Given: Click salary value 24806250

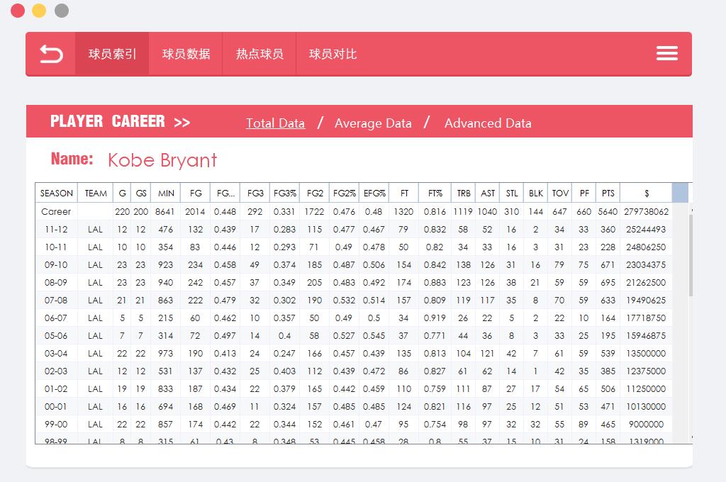Looking at the screenshot, I should (x=646, y=247).
